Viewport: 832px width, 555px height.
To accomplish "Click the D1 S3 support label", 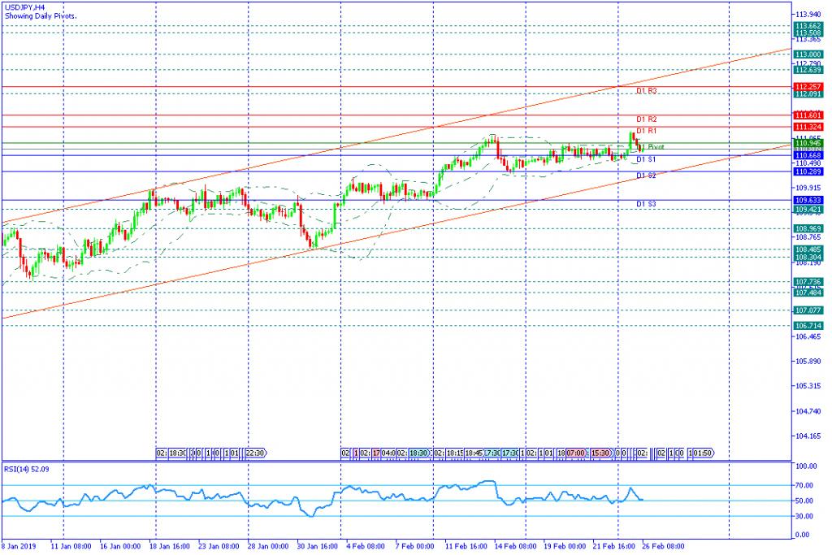I will click(x=646, y=204).
